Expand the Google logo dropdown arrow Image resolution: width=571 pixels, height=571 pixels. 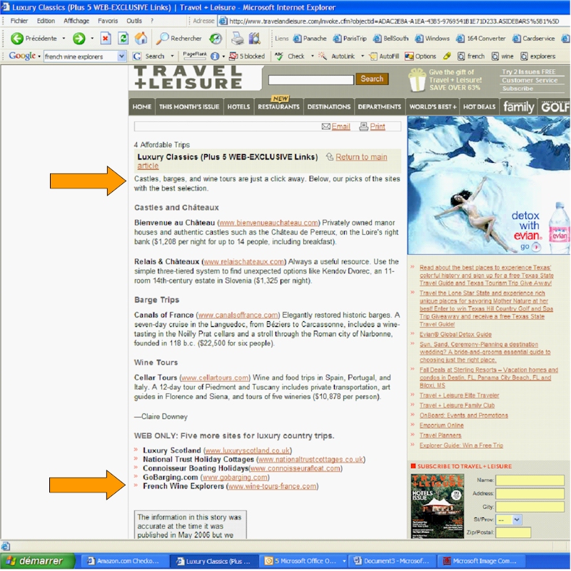coord(39,56)
